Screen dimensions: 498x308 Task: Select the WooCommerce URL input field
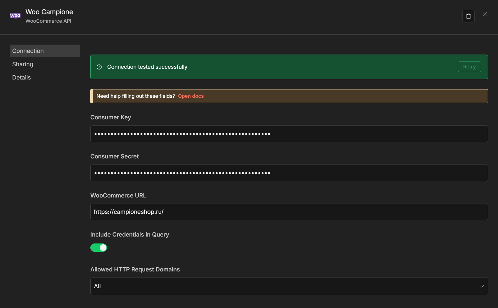[x=289, y=212]
